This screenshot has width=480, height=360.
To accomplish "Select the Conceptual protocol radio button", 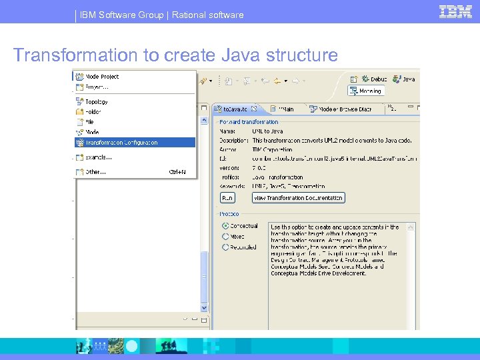I will click(x=225, y=226).
